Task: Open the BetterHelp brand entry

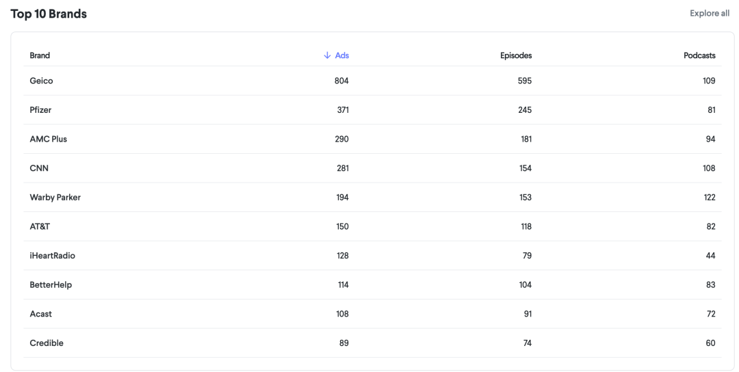Action: (51, 285)
